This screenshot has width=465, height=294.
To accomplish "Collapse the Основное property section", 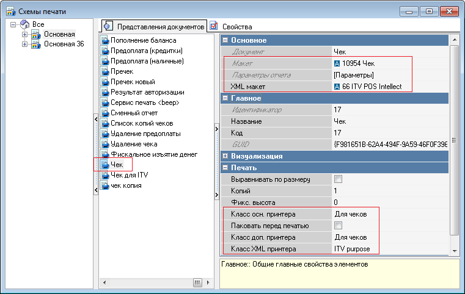I will tap(225, 40).
